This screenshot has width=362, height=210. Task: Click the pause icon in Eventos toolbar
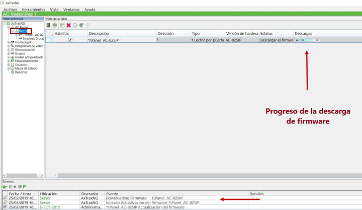10,187
